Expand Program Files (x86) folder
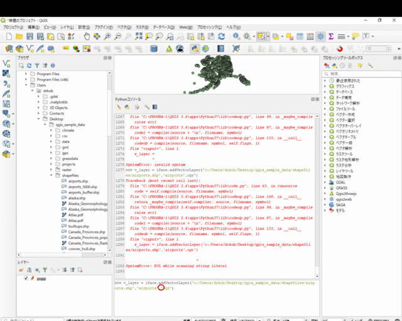The height and width of the screenshot is (321, 402). tap(26, 80)
